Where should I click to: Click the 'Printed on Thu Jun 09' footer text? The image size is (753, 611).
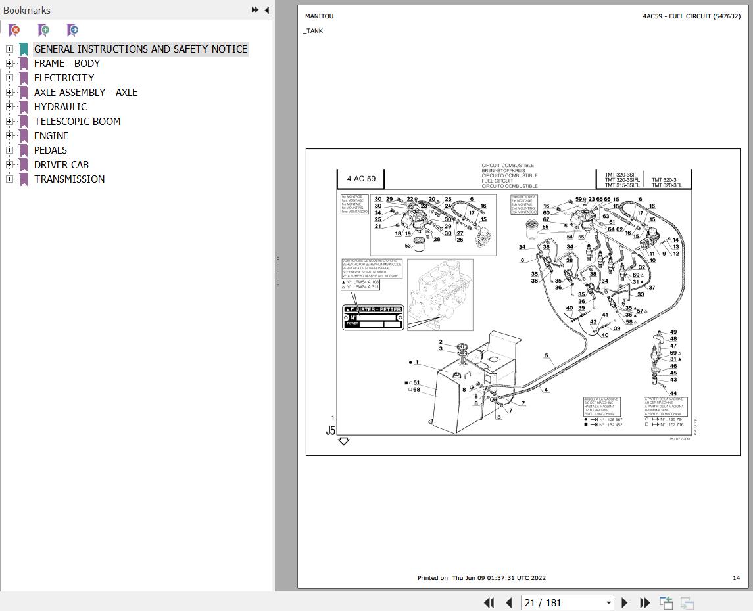click(481, 578)
